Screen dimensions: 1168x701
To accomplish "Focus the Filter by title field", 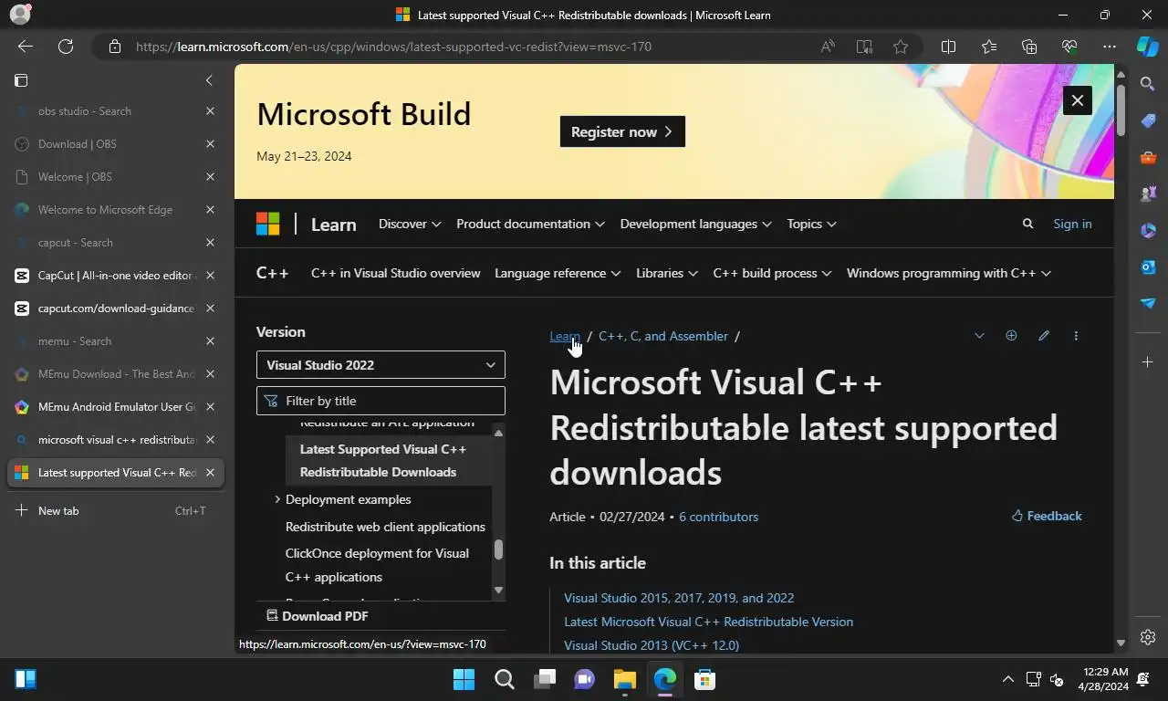I will [x=381, y=401].
